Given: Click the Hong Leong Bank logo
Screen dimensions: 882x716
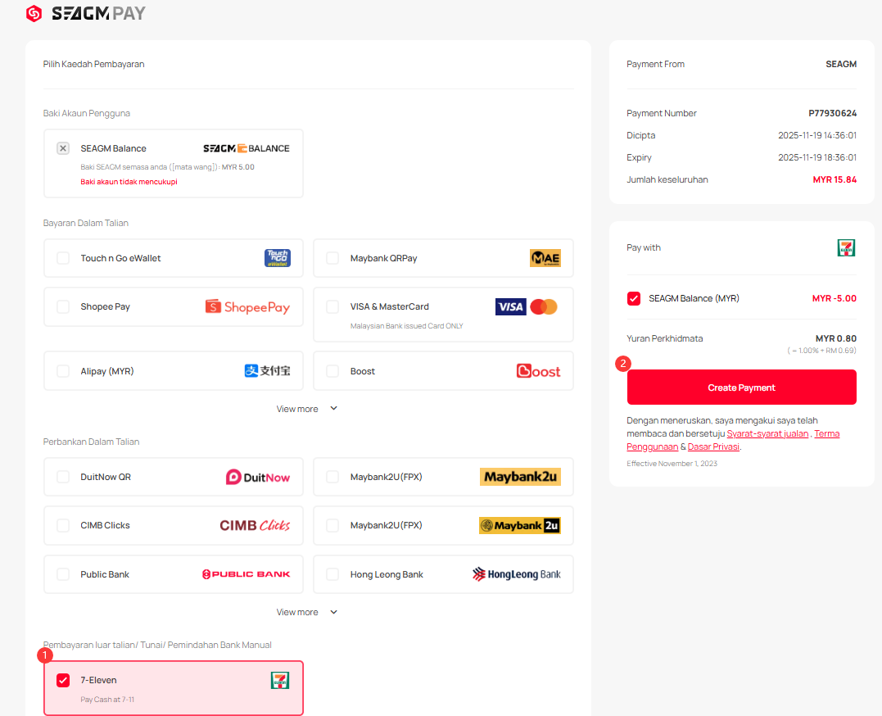Looking at the screenshot, I should click(x=516, y=574).
